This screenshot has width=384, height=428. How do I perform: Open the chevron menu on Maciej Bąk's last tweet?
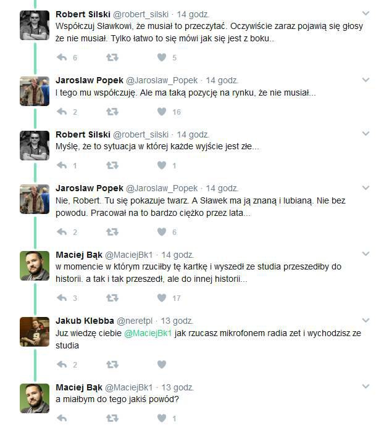point(365,387)
